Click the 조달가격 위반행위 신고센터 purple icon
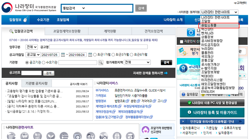 (x=145, y=130)
